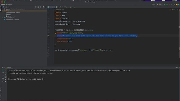This screenshot has width=180, height=101.
Task: Hide the Run panel with minus icon
Action: (179, 68)
